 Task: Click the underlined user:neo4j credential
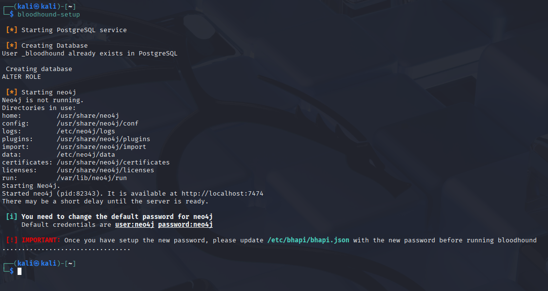tap(134, 224)
